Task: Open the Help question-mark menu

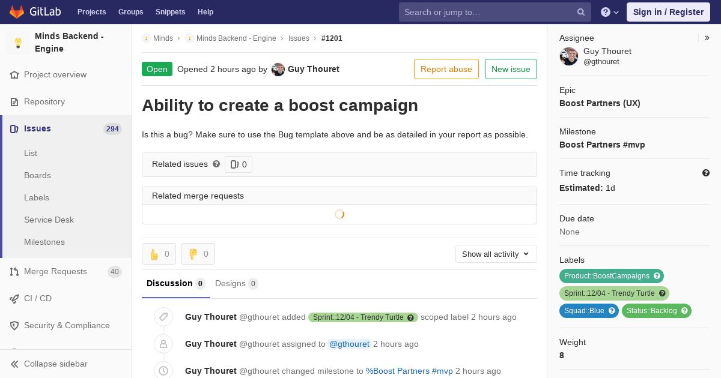Action: tap(610, 12)
